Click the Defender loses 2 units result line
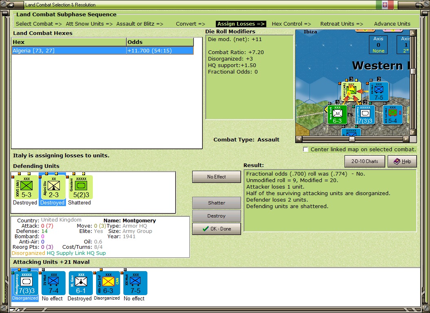This screenshot has height=313, width=430. pos(277,200)
